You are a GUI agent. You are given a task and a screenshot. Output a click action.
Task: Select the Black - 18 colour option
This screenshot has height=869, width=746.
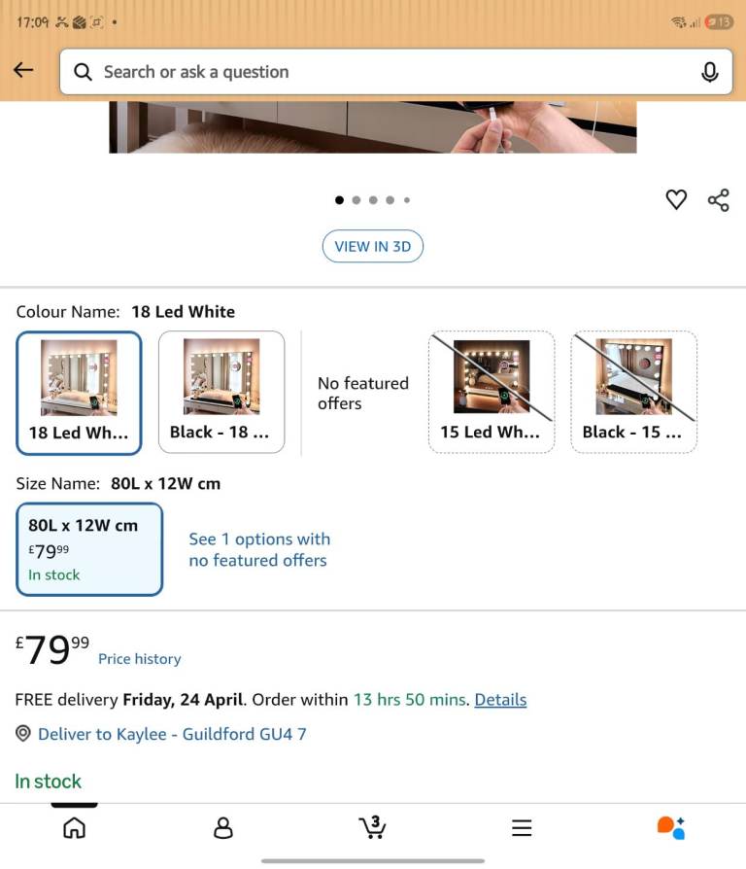coord(221,393)
